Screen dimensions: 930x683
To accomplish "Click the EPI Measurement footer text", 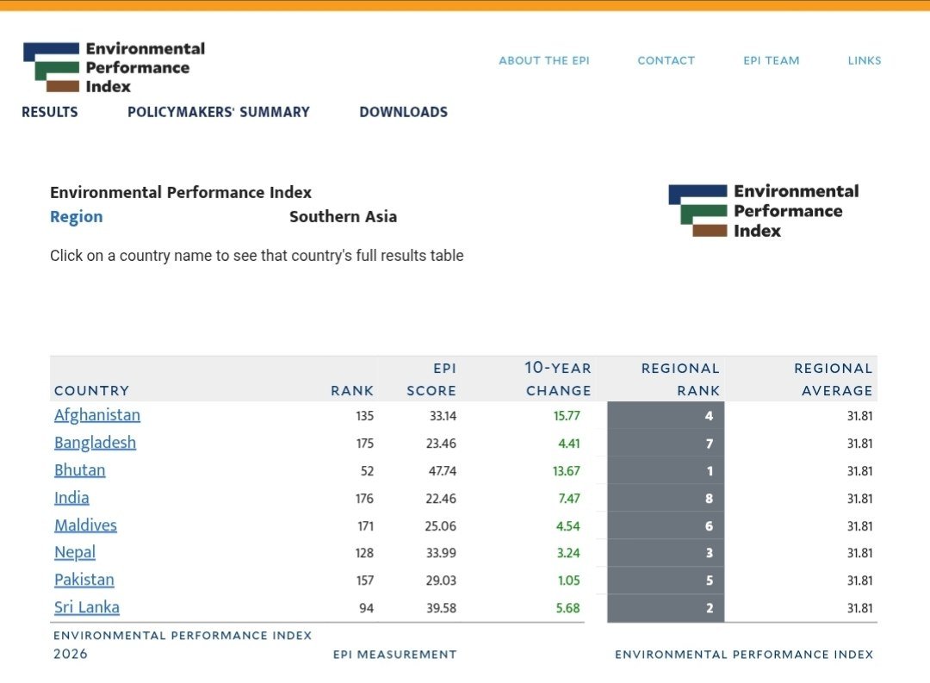I will [395, 655].
